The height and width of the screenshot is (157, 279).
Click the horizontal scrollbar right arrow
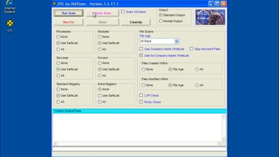219,143
